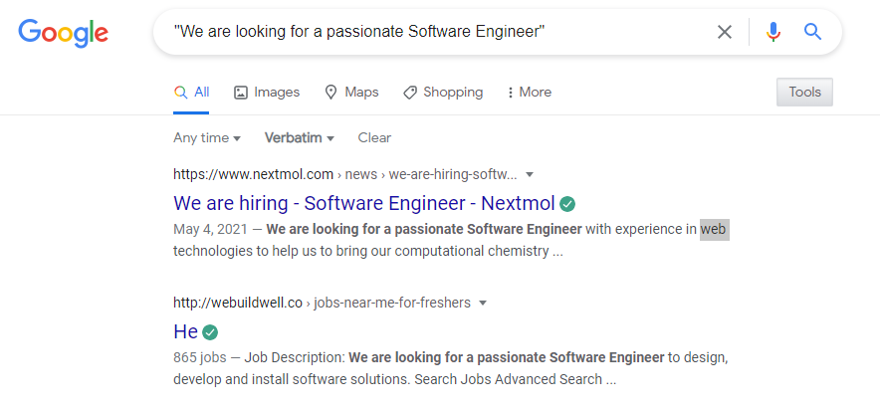Screen dimensions: 880x413
Task: Start voice search with microphone icon
Action: 773,32
